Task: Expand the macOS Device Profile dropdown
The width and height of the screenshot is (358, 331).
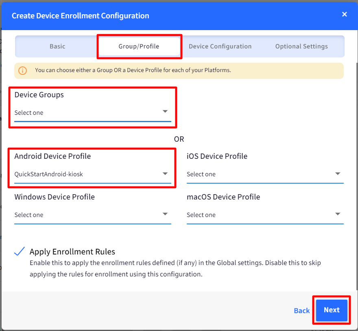Action: tap(265, 215)
